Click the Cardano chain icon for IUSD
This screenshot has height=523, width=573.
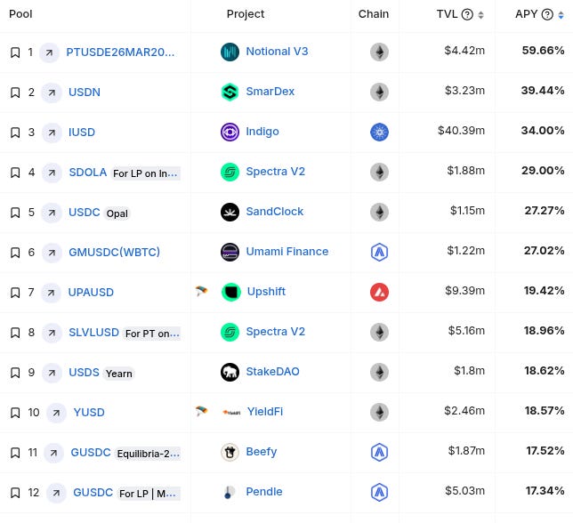click(x=379, y=132)
